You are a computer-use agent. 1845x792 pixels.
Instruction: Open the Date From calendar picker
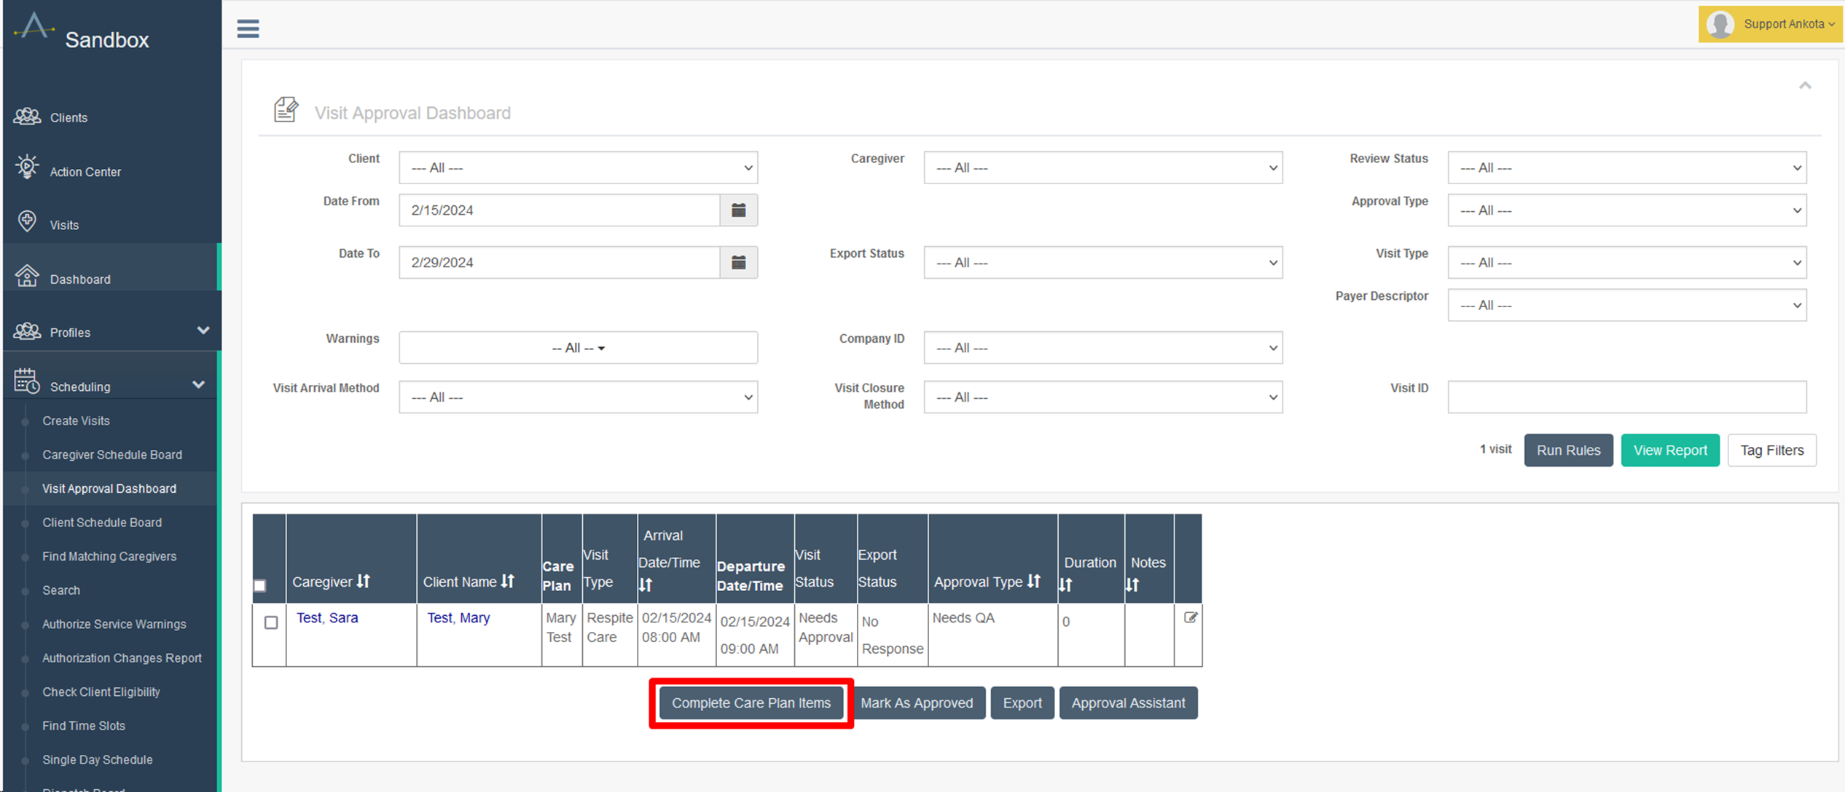tap(738, 210)
